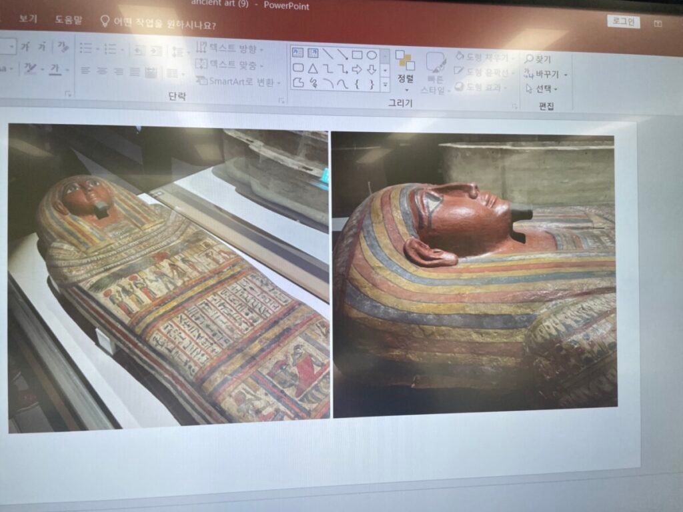Screen dimensions: 683x512
Task: Click the 찾기 (Find) search icon
Action: click(x=530, y=59)
